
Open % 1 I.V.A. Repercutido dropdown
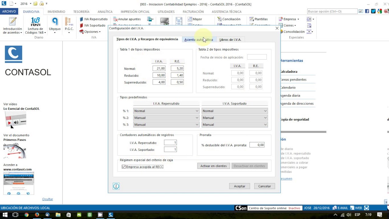click(166, 111)
